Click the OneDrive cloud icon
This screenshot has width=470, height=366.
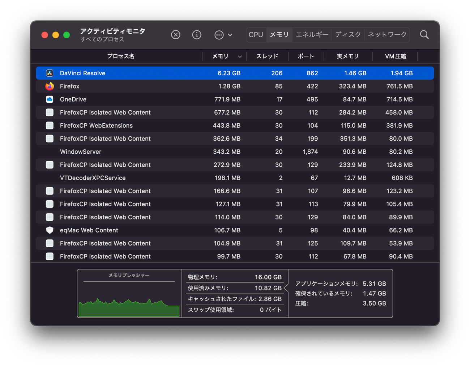point(50,99)
